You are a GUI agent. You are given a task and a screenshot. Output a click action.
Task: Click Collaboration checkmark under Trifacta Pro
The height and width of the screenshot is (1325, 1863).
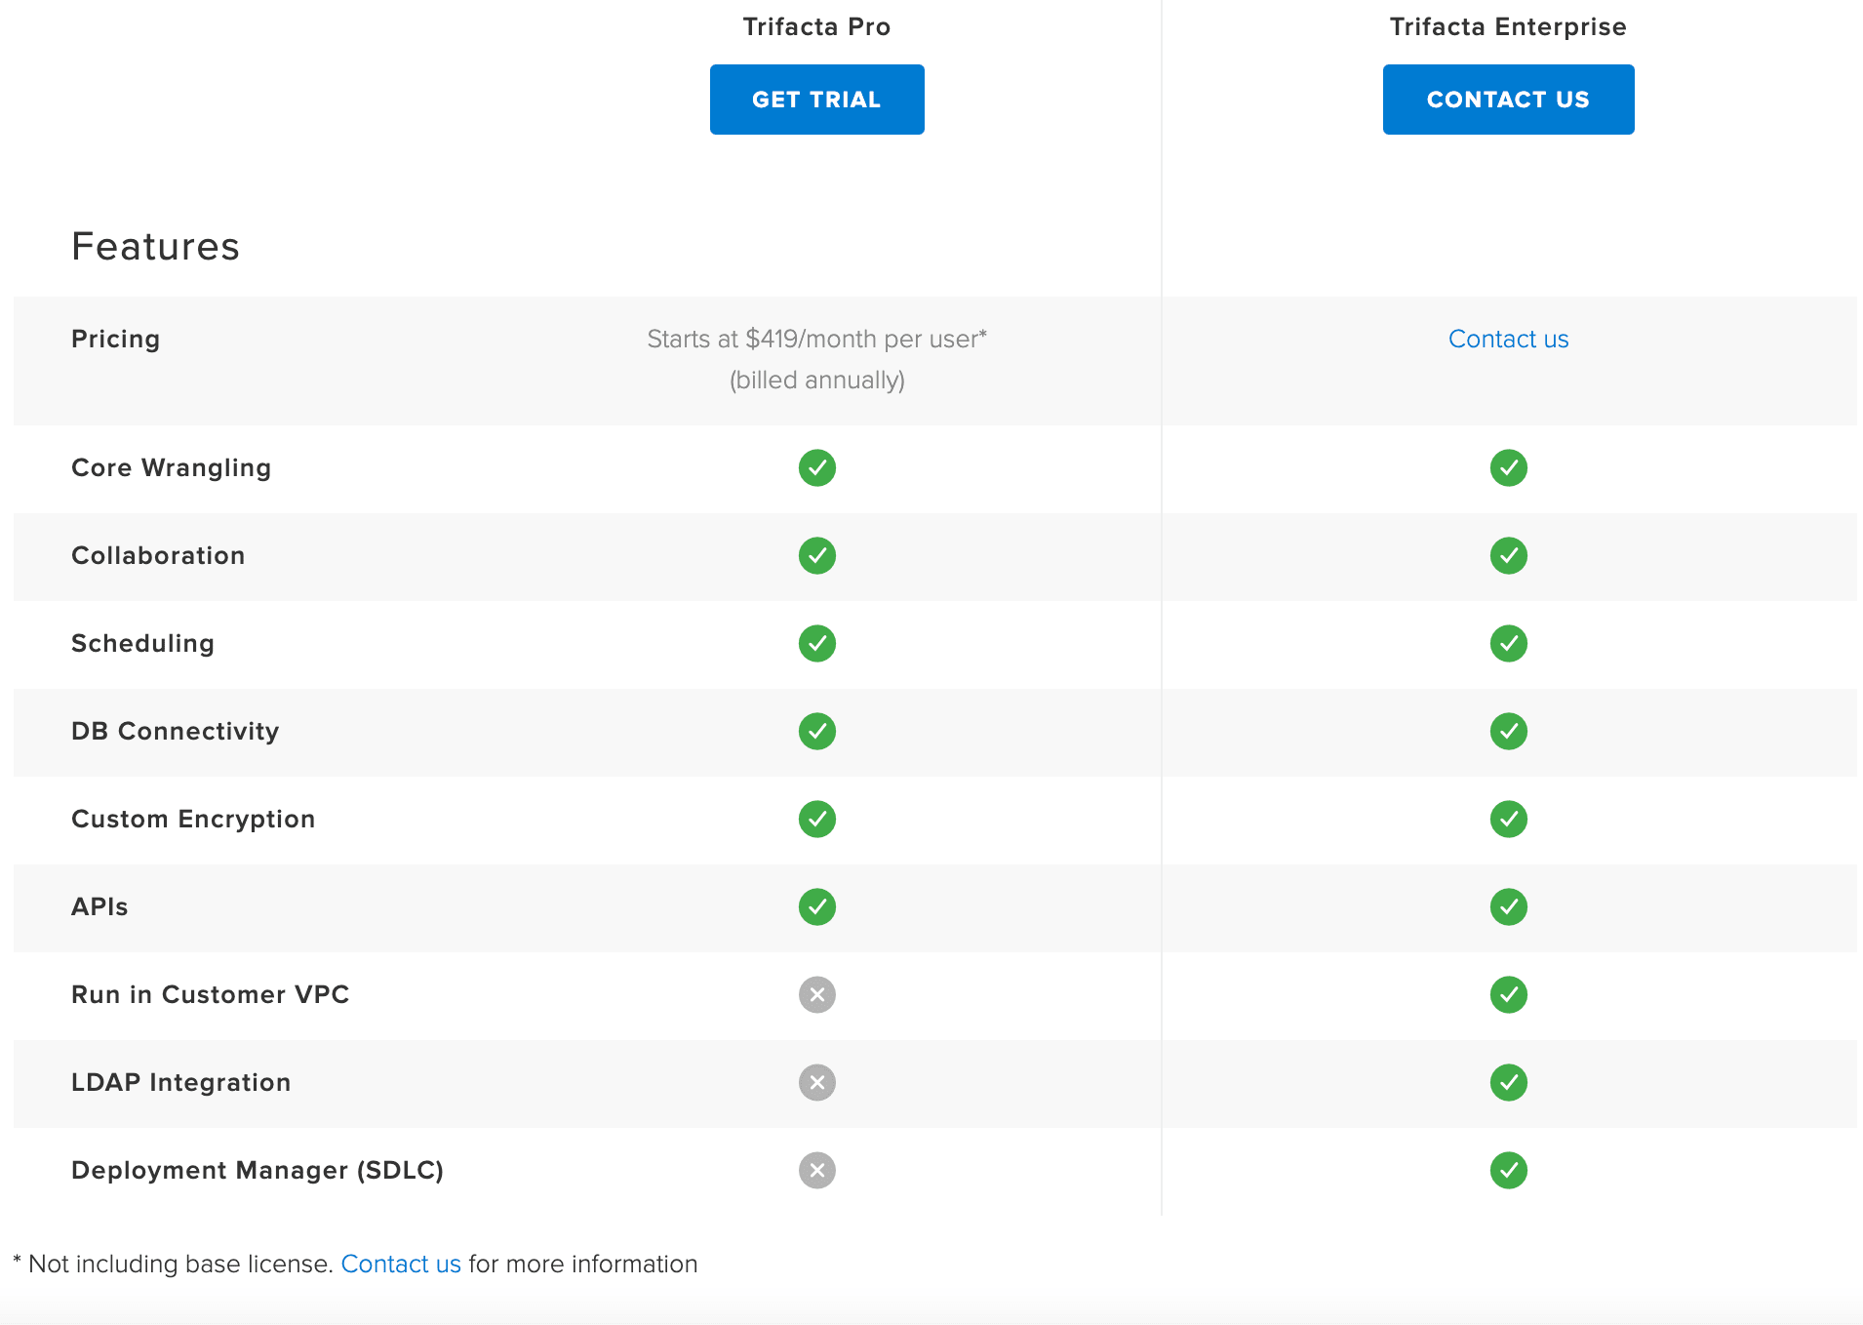(x=817, y=556)
